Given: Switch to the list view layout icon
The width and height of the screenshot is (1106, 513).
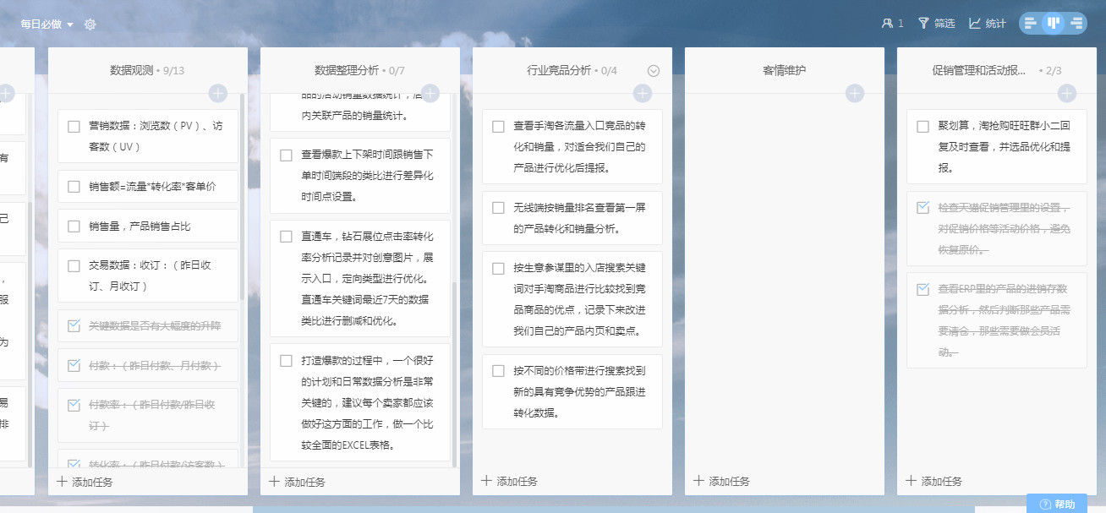Looking at the screenshot, I should click(1030, 22).
